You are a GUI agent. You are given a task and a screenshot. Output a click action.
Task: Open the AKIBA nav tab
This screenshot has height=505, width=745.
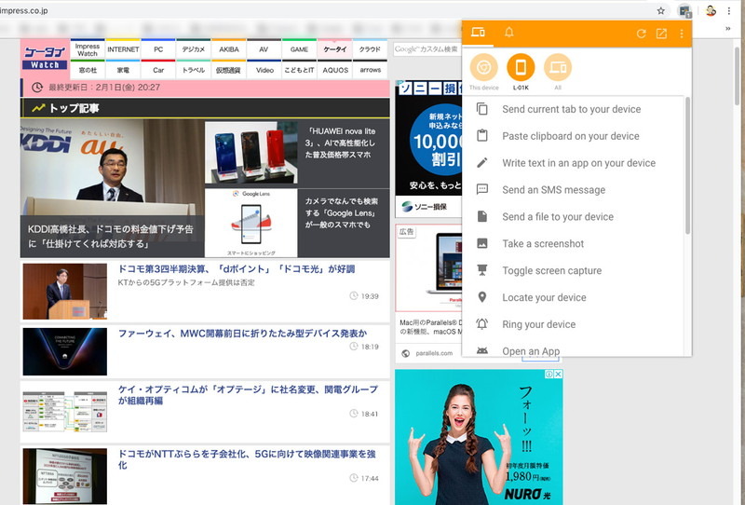(228, 49)
